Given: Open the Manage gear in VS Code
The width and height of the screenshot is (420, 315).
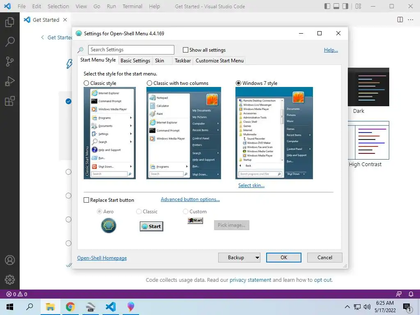Looking at the screenshot, I should tap(10, 280).
